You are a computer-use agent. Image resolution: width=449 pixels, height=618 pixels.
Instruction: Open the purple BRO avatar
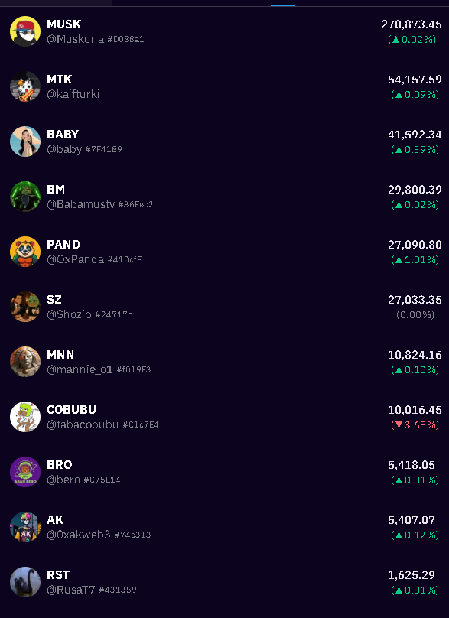25,472
